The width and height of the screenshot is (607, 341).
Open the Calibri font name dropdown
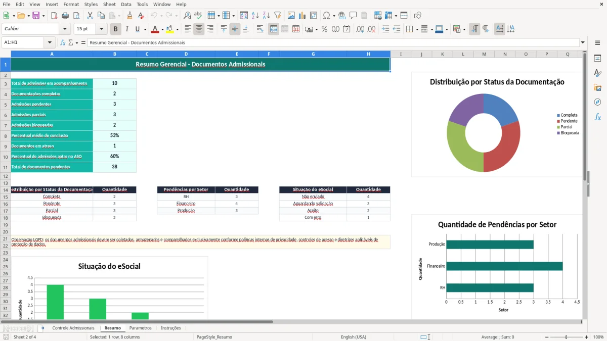pos(64,29)
